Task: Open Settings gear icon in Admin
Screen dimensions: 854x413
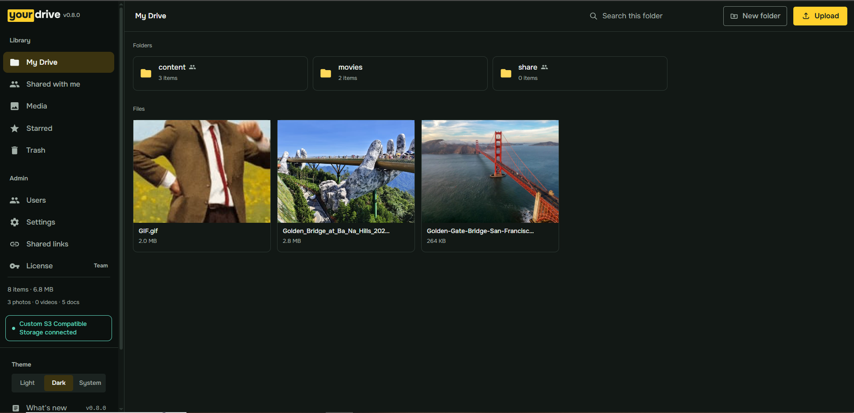Action: point(15,222)
